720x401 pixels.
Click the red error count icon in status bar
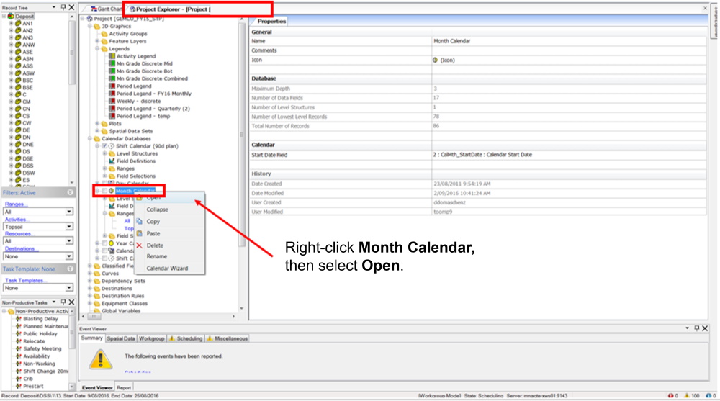[x=671, y=395]
